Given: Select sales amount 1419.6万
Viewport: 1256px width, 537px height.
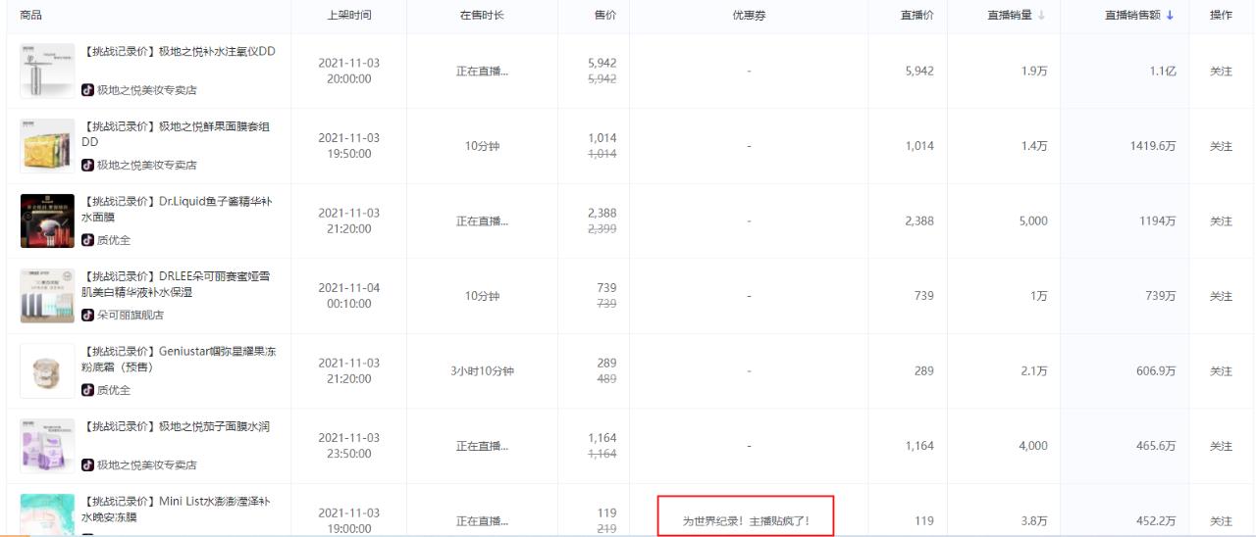Looking at the screenshot, I should (x=1152, y=146).
